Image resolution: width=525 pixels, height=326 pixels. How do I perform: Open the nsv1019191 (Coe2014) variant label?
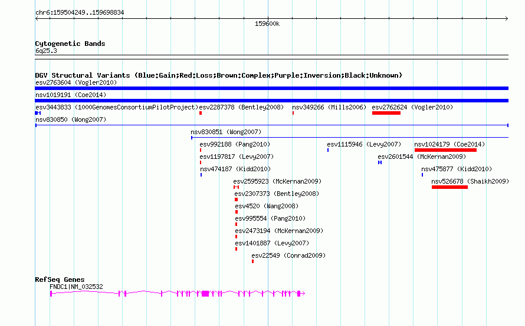click(71, 95)
